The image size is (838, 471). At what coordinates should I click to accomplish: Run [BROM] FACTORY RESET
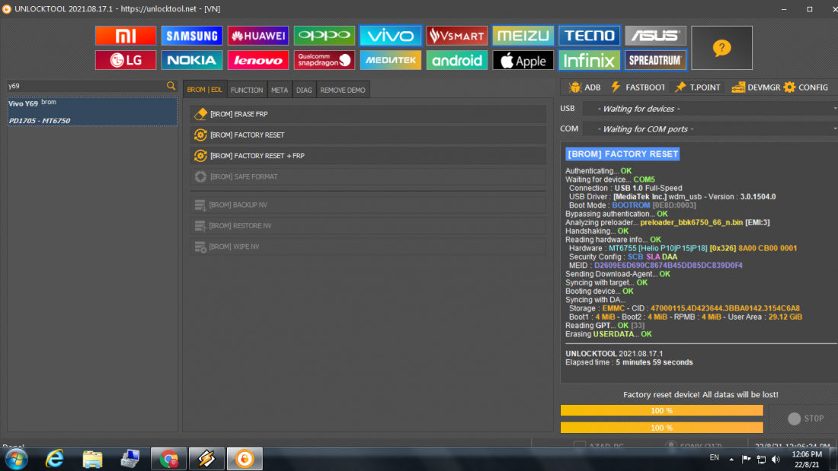coord(368,135)
